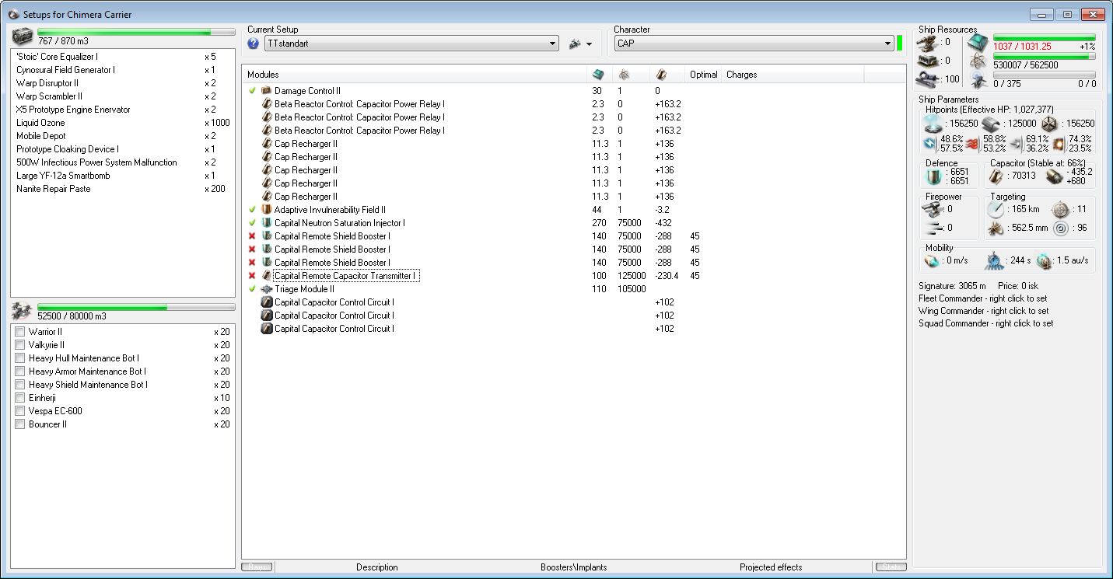Open the arrow menu beside the ship icon
The image size is (1113, 579).
589,44
